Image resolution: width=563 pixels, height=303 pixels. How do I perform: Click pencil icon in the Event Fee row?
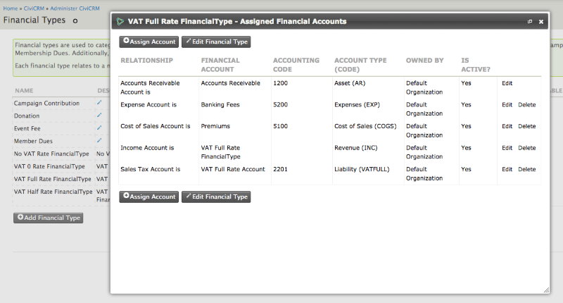(100, 129)
